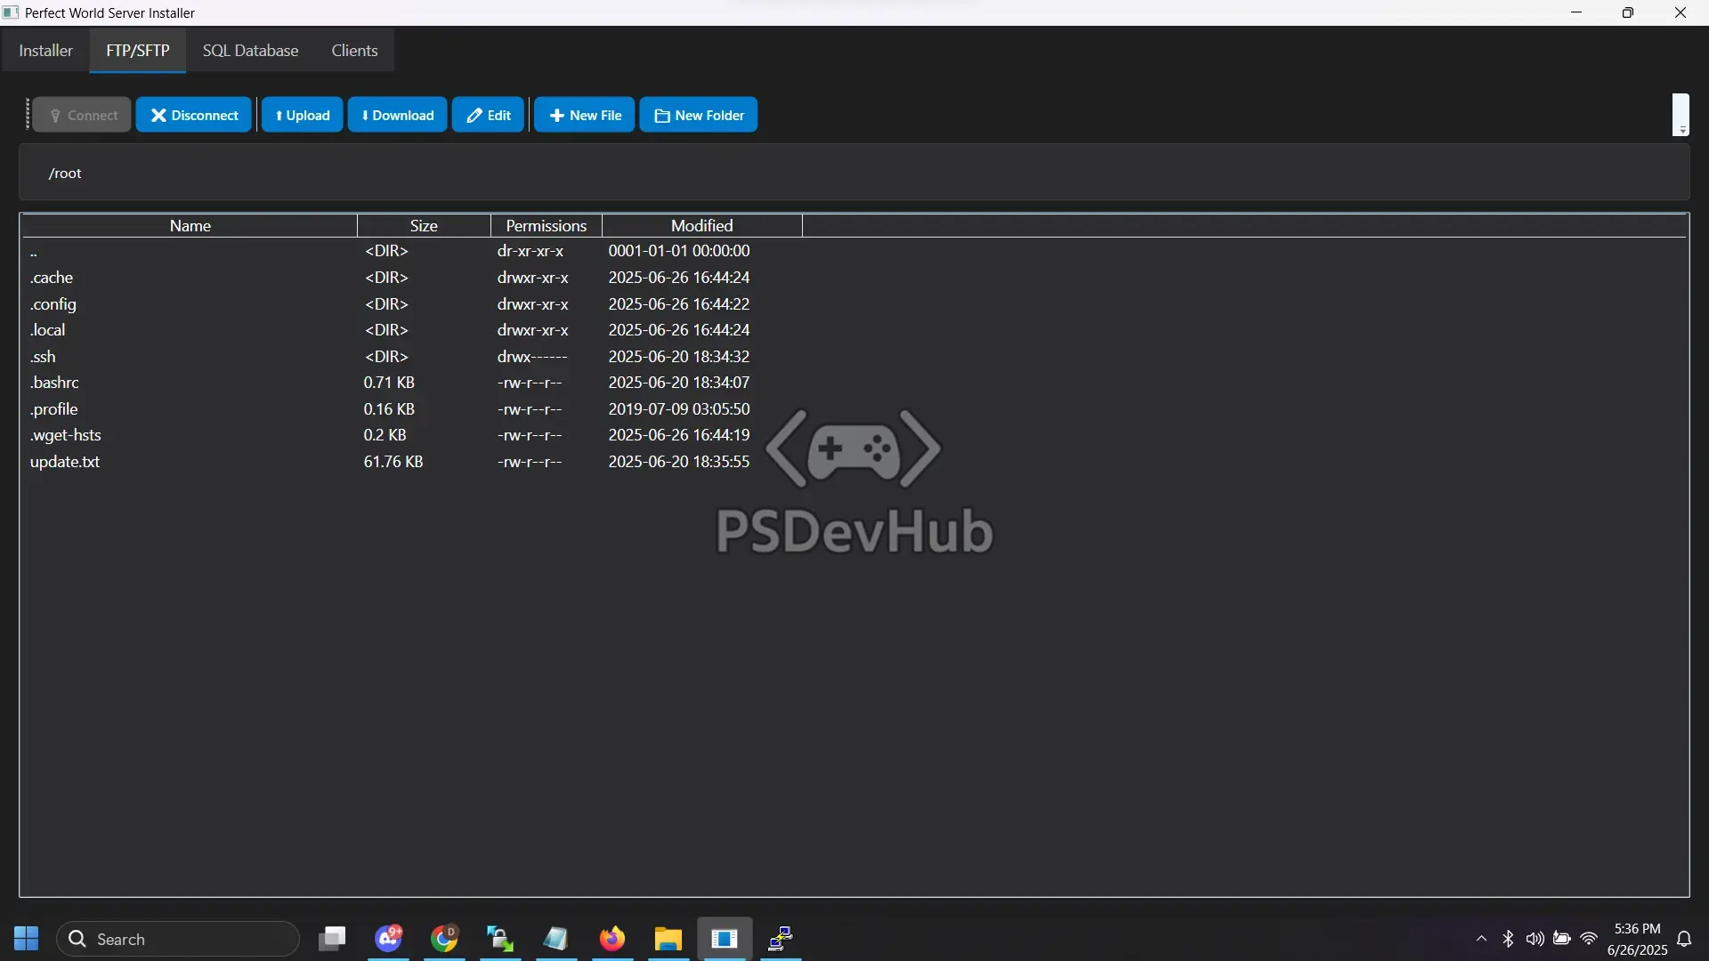Click the Perfect World Server Installer taskbar icon

point(725,939)
